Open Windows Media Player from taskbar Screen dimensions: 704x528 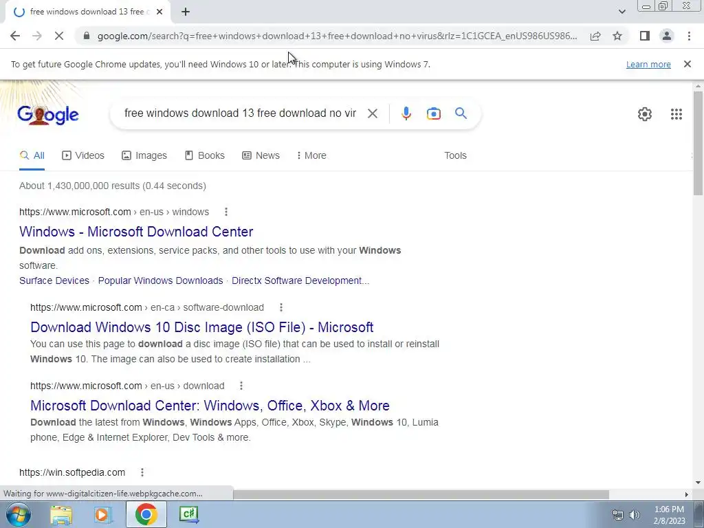(x=102, y=514)
